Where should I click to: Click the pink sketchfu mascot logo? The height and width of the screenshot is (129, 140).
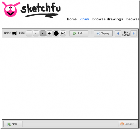pyautogui.click(x=11, y=10)
